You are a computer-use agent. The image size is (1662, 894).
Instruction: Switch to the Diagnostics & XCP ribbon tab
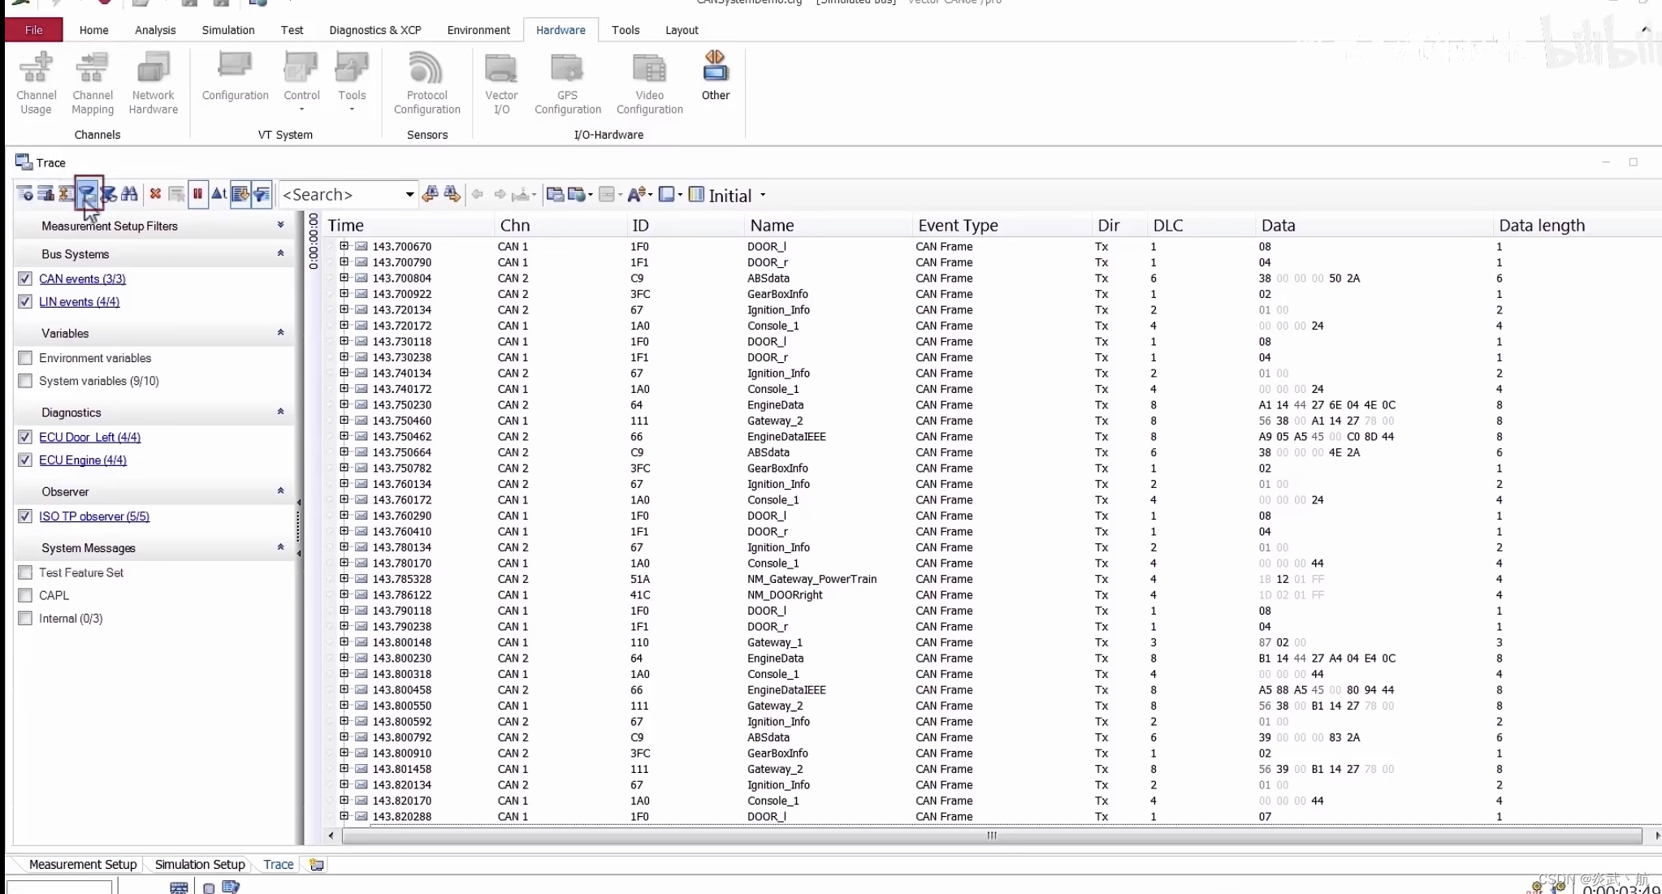pyautogui.click(x=374, y=30)
